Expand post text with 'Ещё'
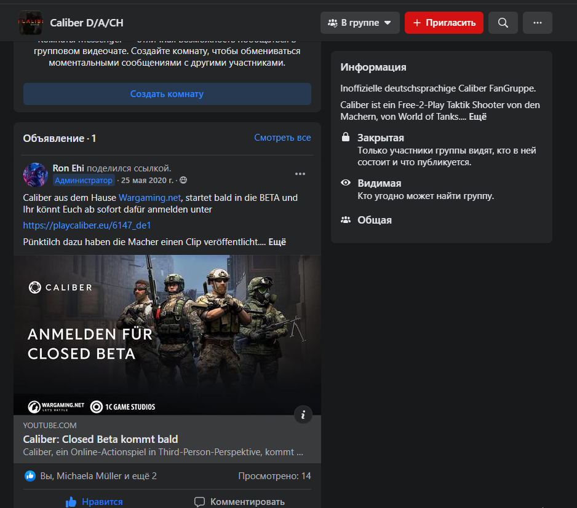The width and height of the screenshot is (577, 508). [x=277, y=242]
